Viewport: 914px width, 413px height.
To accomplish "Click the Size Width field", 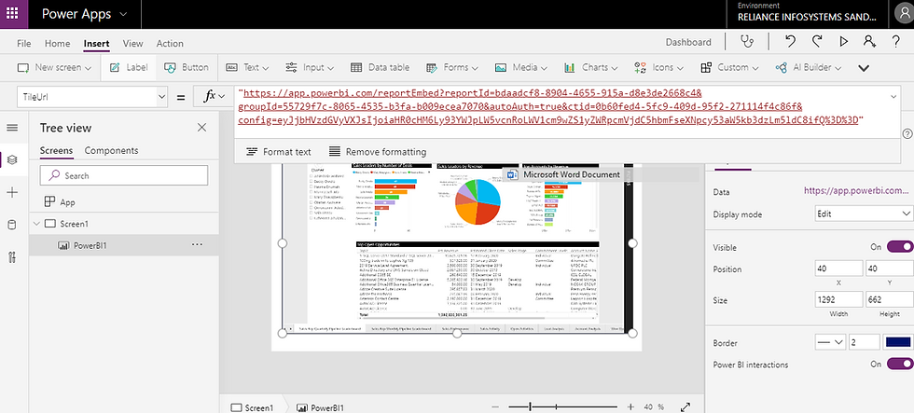I will point(838,299).
